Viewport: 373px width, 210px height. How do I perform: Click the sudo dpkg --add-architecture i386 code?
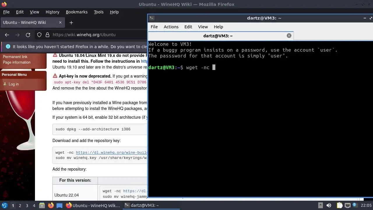(x=93, y=129)
